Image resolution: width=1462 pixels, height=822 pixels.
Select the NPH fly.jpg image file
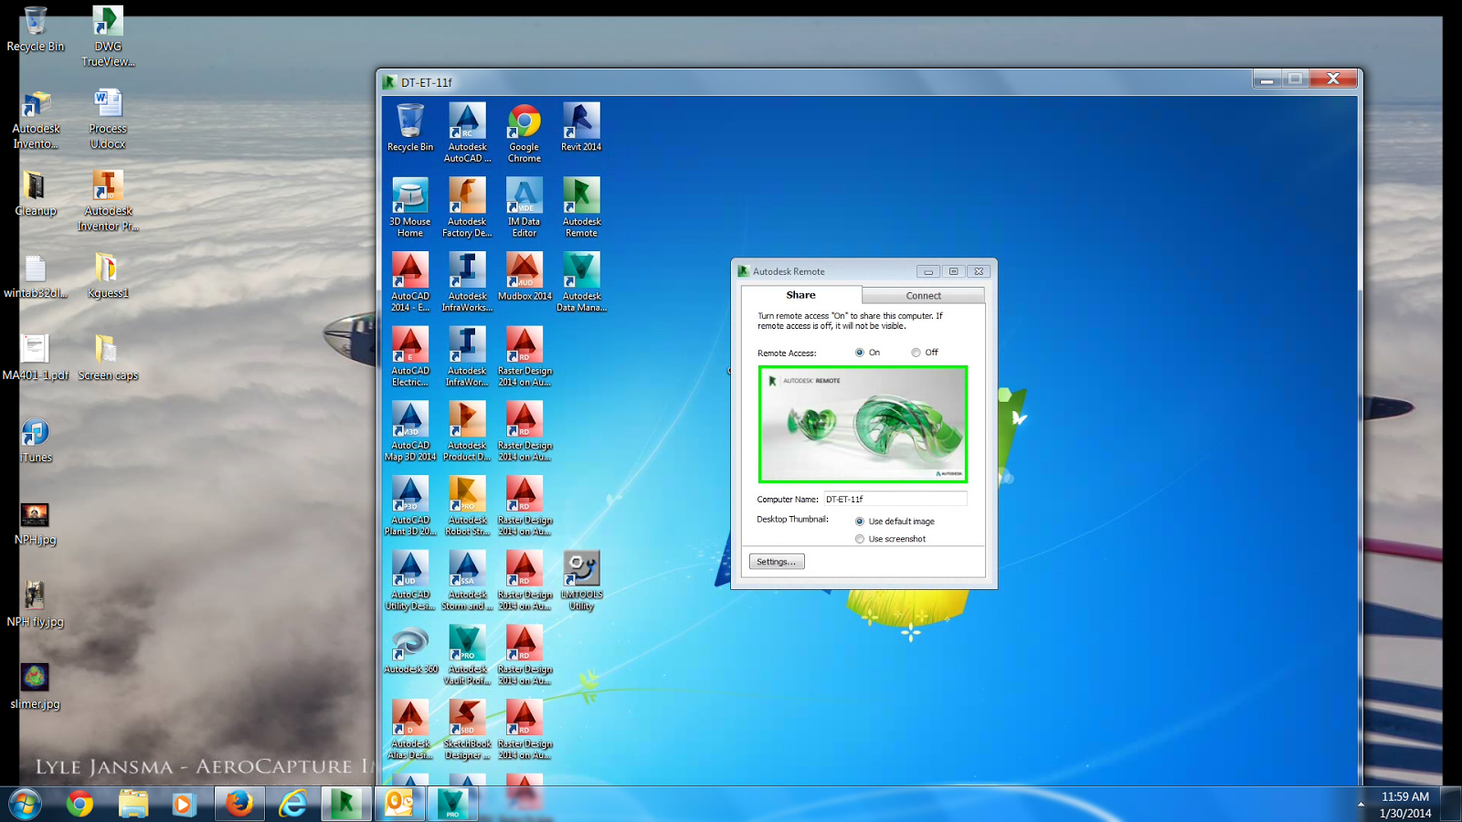[36, 605]
